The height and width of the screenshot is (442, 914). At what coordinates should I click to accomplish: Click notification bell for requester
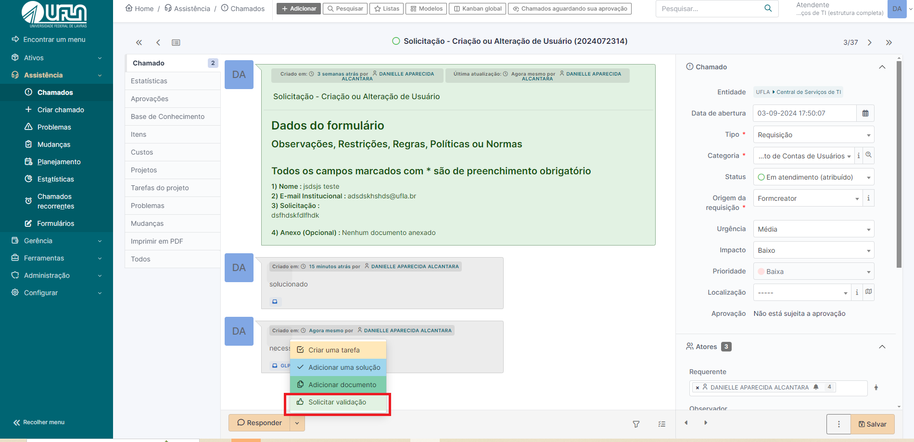(816, 387)
